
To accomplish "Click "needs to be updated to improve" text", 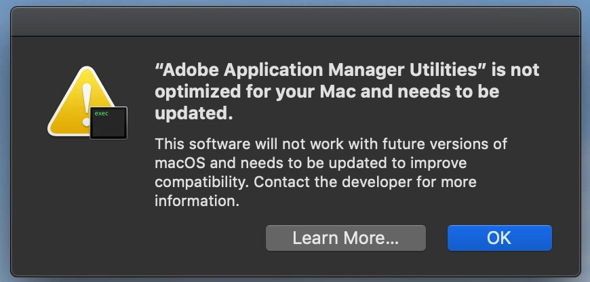I will coord(353,163).
